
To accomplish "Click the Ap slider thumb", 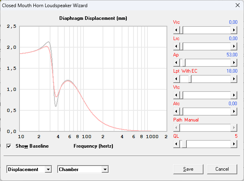I will [184, 63].
